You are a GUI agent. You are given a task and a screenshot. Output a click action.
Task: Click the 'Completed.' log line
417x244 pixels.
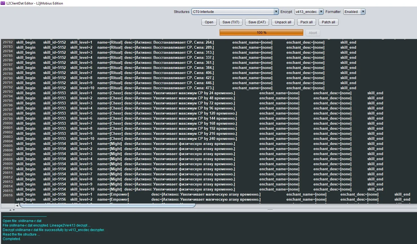tap(12, 239)
